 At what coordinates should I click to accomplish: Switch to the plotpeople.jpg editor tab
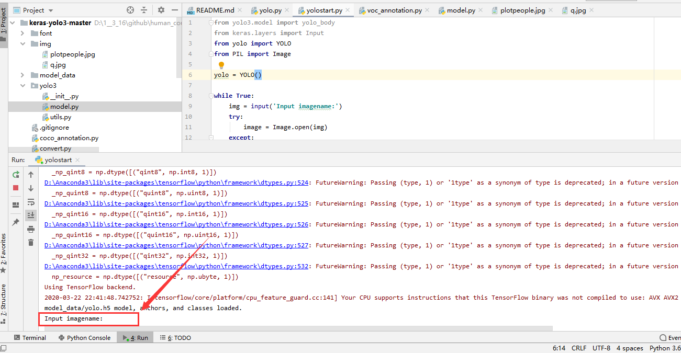522,10
